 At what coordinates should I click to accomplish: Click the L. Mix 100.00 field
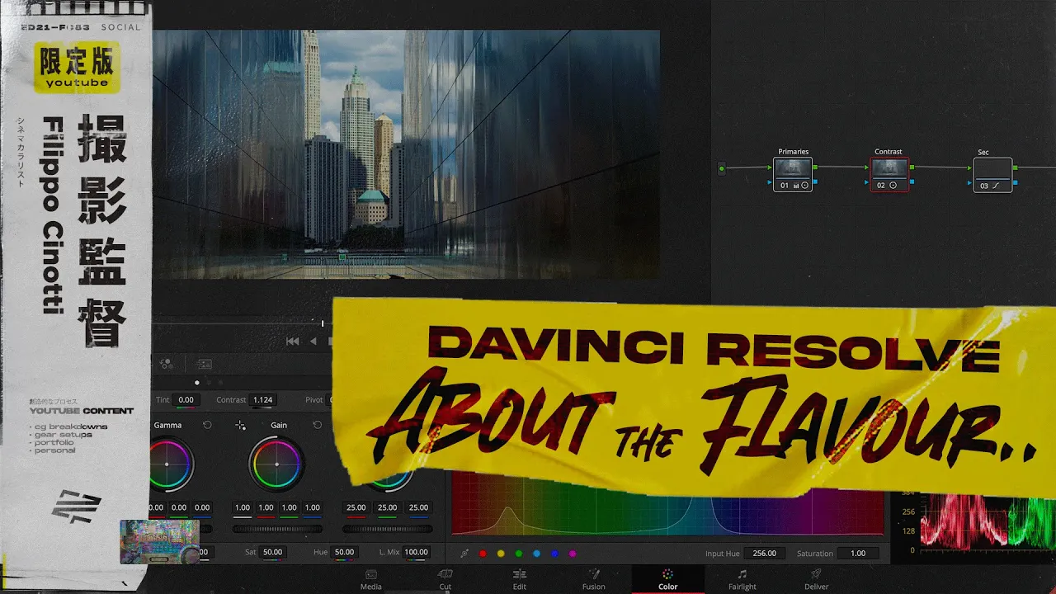[416, 553]
